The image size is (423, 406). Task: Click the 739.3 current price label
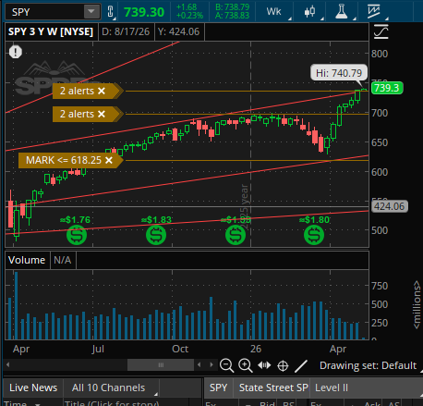point(387,88)
